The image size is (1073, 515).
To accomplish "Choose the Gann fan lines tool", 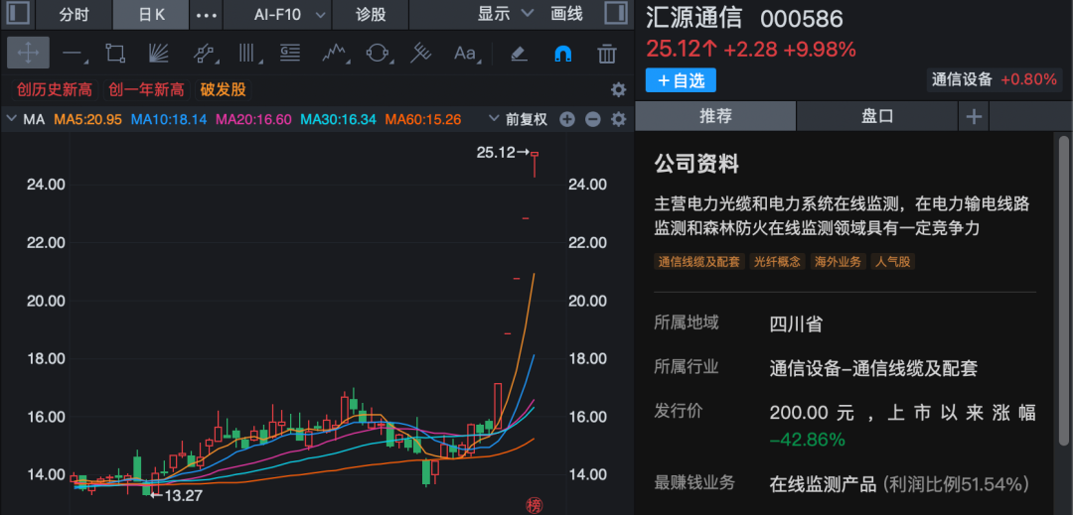I will click(x=159, y=53).
